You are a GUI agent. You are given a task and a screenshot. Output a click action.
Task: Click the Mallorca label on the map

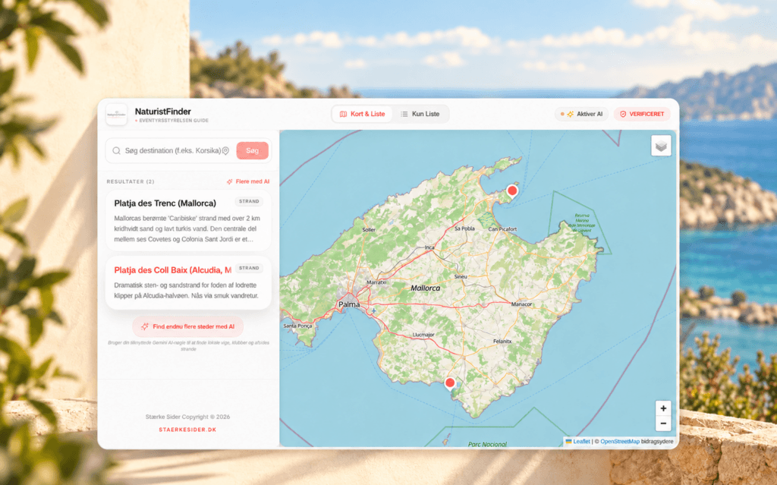coord(425,288)
